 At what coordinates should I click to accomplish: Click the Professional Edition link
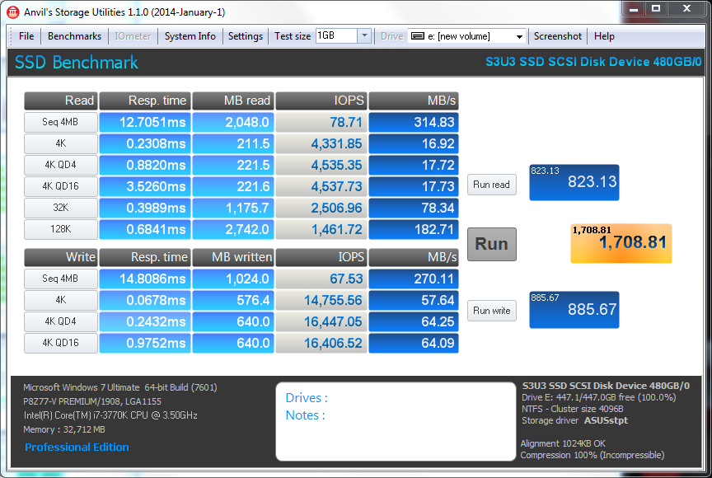click(77, 447)
